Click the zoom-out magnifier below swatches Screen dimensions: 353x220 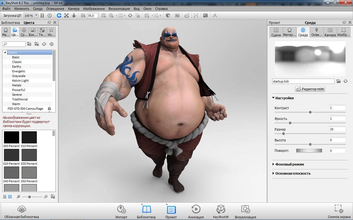point(18,197)
